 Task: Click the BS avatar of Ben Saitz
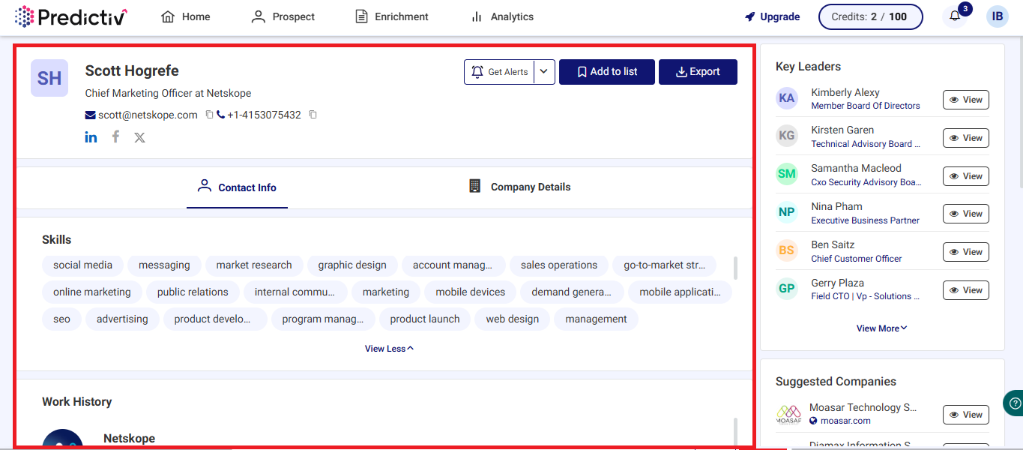coord(787,250)
